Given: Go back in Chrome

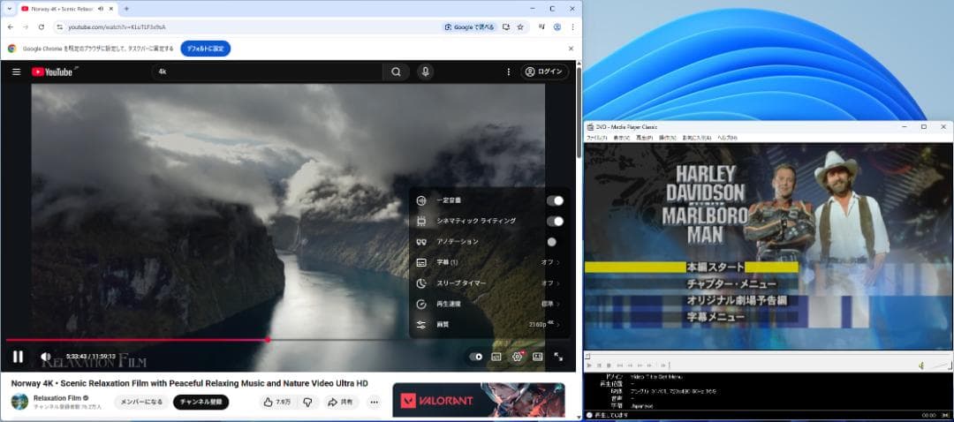Looking at the screenshot, I should click(x=11, y=26).
